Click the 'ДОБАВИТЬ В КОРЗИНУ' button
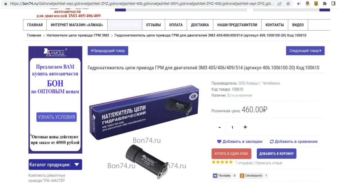This screenshot has width=338, height=183. pos(276,154)
